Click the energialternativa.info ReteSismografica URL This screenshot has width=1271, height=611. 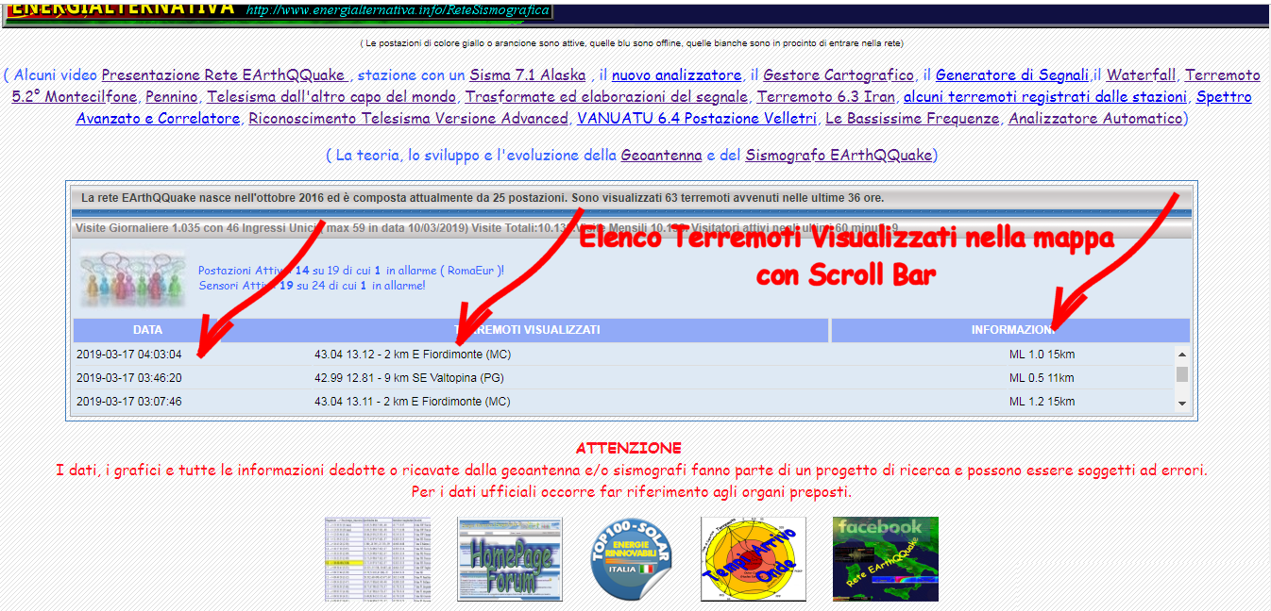[x=397, y=10]
